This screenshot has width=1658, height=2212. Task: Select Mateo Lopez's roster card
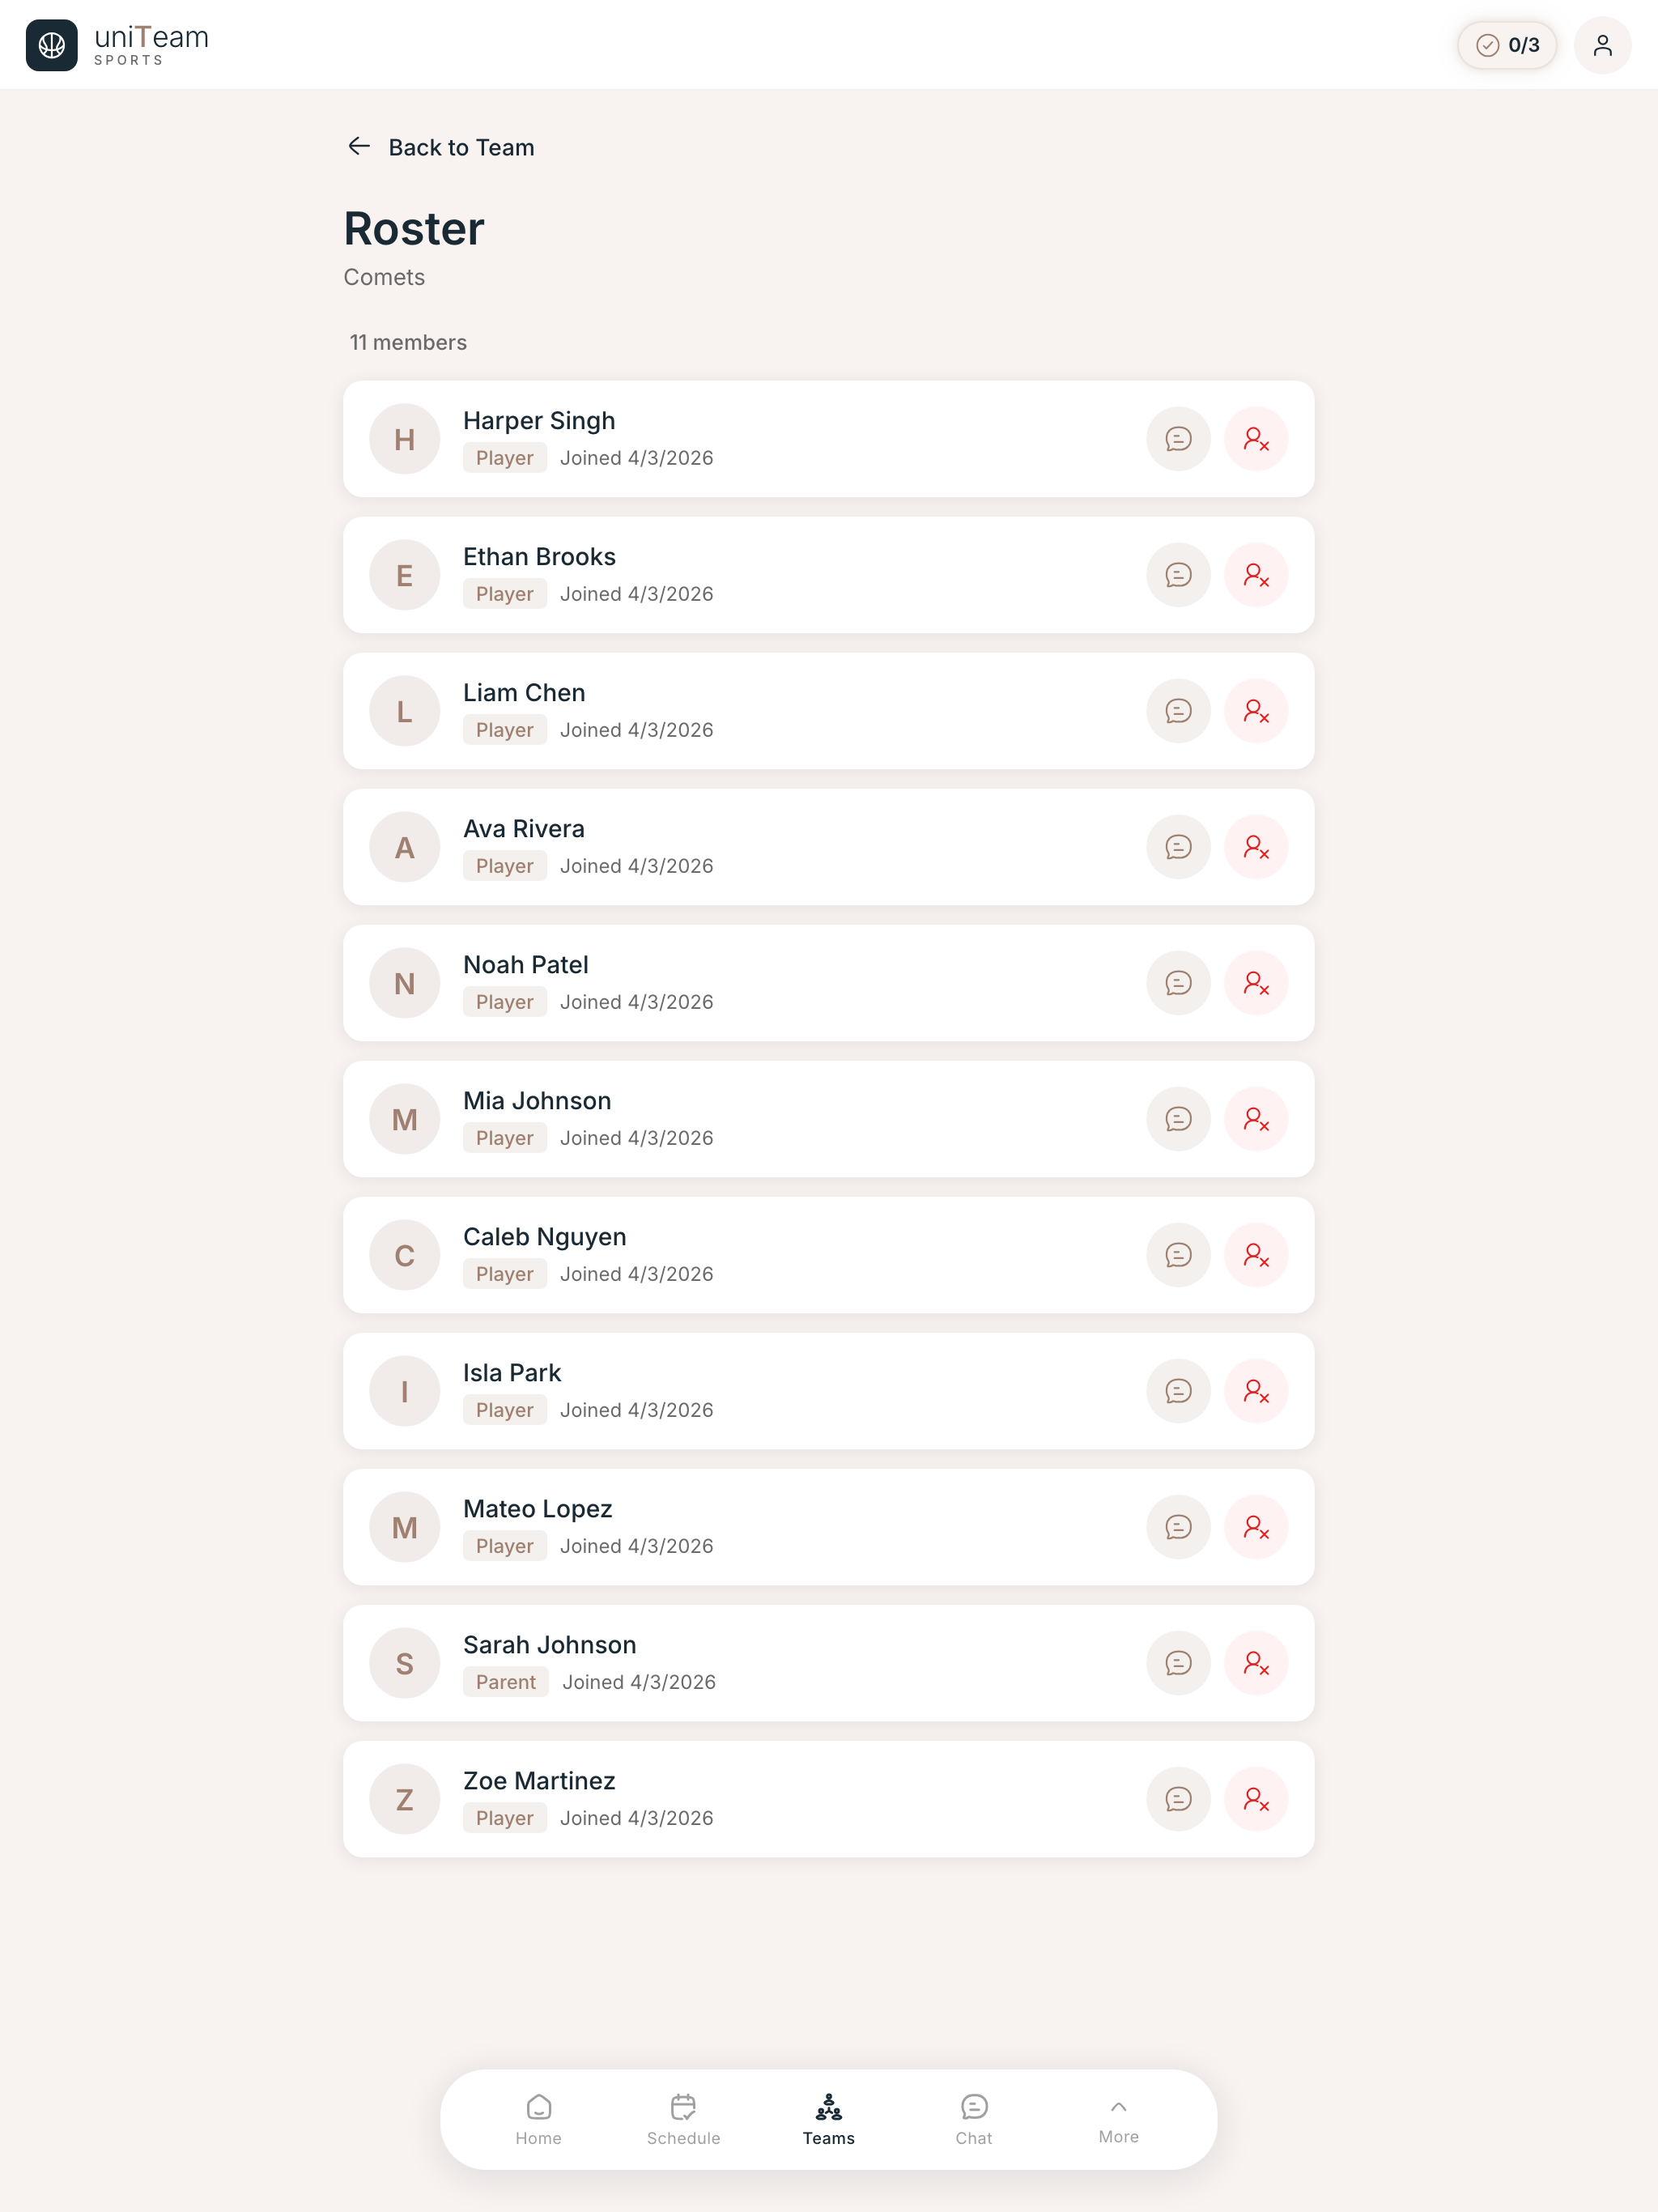coord(828,1527)
